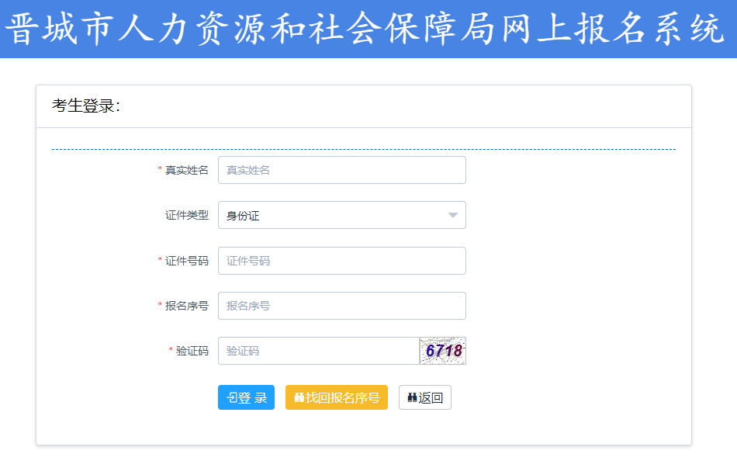Click the 证件类型 label text
The height and width of the screenshot is (461, 737).
coord(186,215)
